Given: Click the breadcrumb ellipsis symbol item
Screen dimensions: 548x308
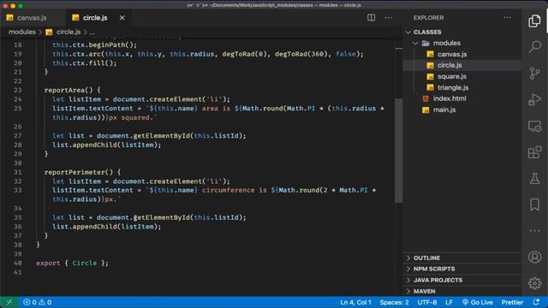Looking at the screenshot, I should 92,32.
